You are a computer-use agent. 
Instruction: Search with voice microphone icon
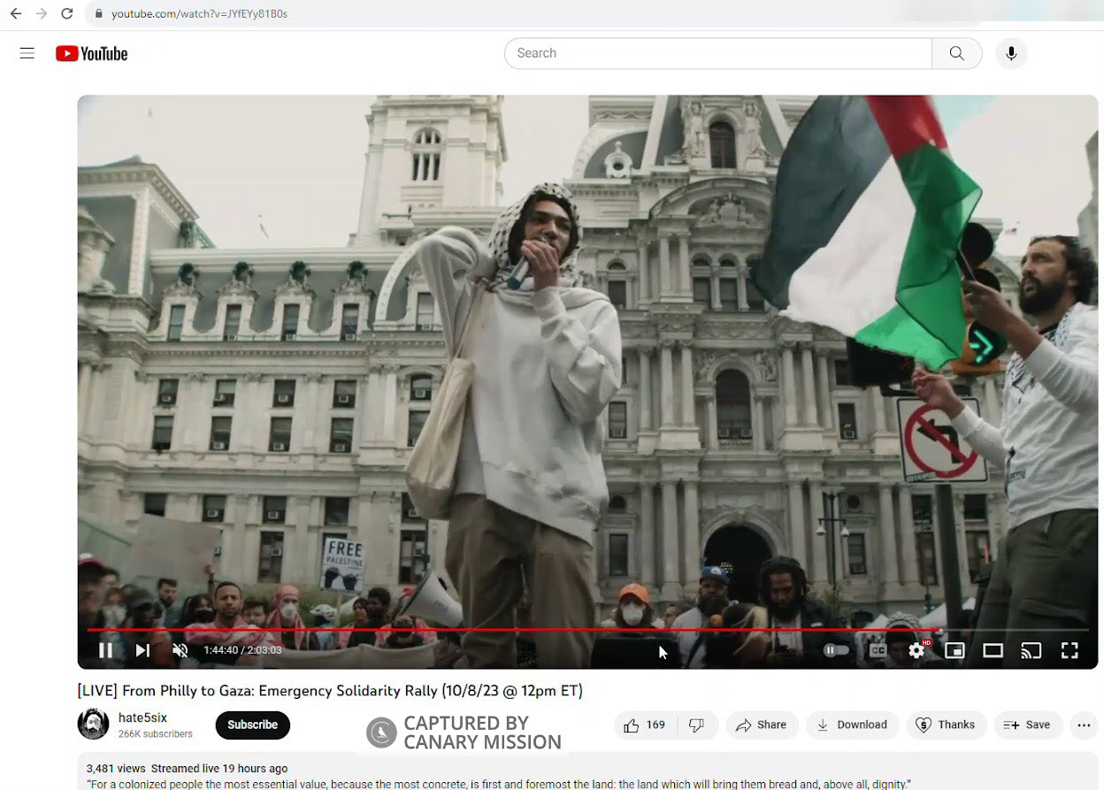click(1011, 53)
